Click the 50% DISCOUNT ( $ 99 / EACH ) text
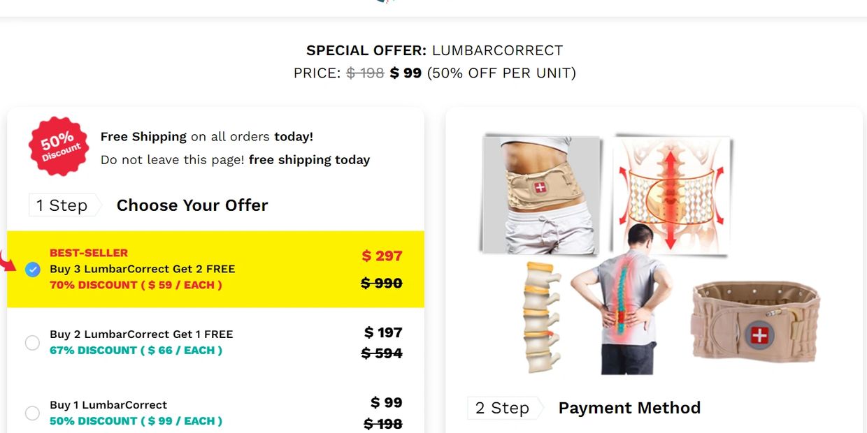This screenshot has width=867, height=433. tap(136, 421)
